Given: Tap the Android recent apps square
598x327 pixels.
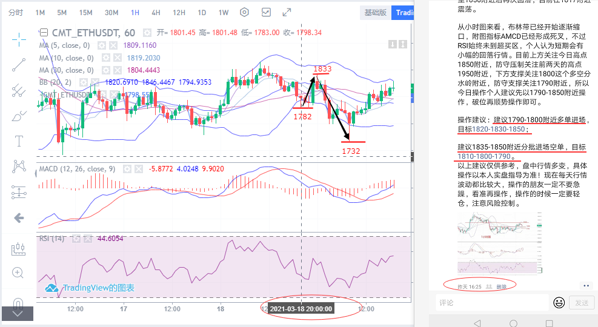Looking at the screenshot, I should (549, 323).
